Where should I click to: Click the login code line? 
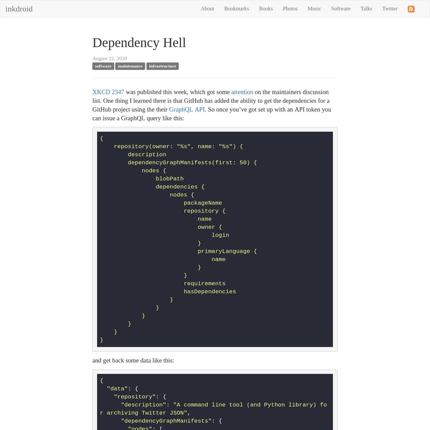pyautogui.click(x=220, y=235)
